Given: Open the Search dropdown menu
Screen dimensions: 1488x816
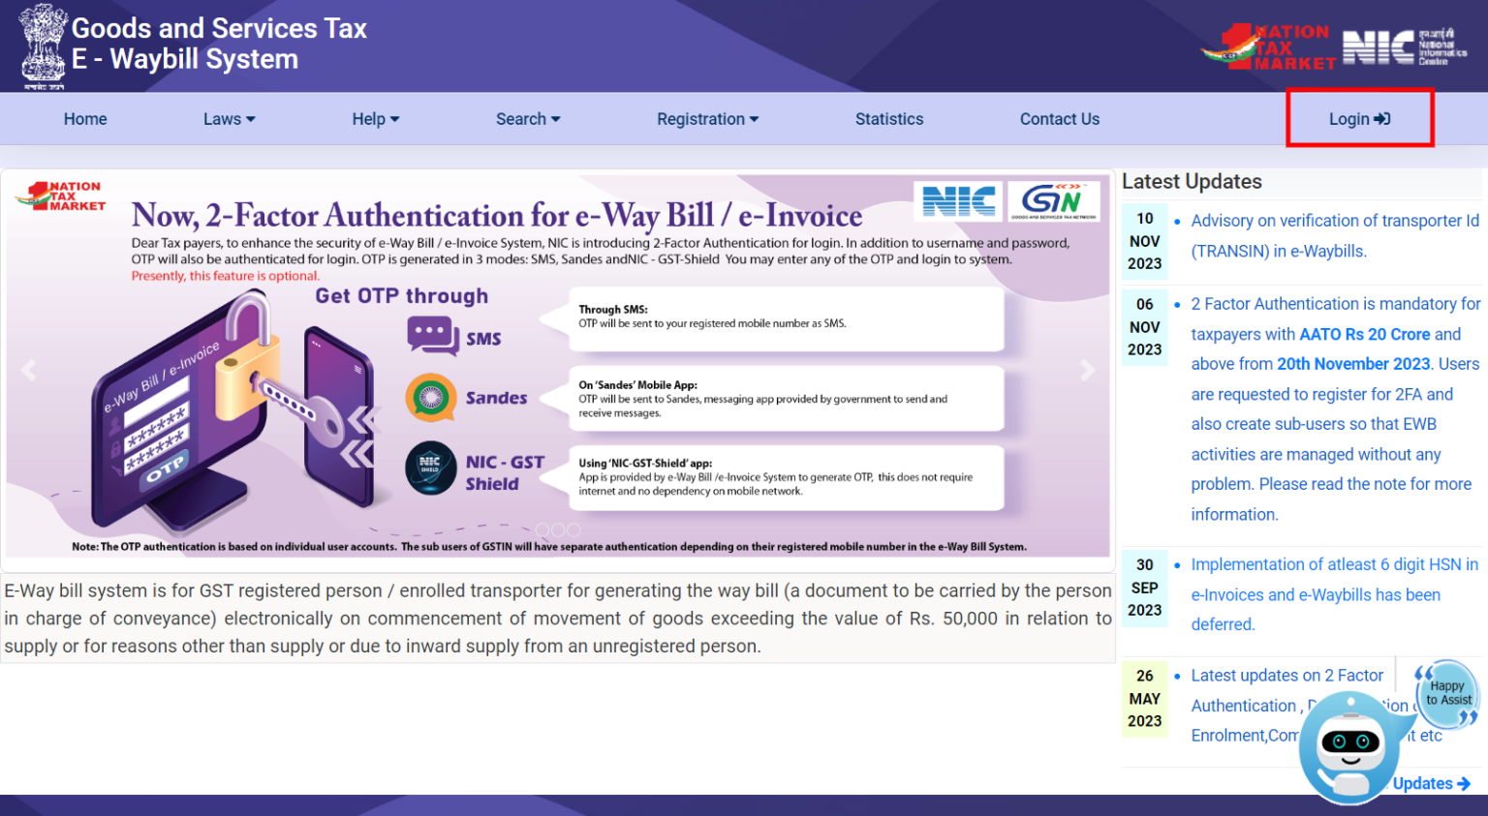Looking at the screenshot, I should (x=528, y=118).
